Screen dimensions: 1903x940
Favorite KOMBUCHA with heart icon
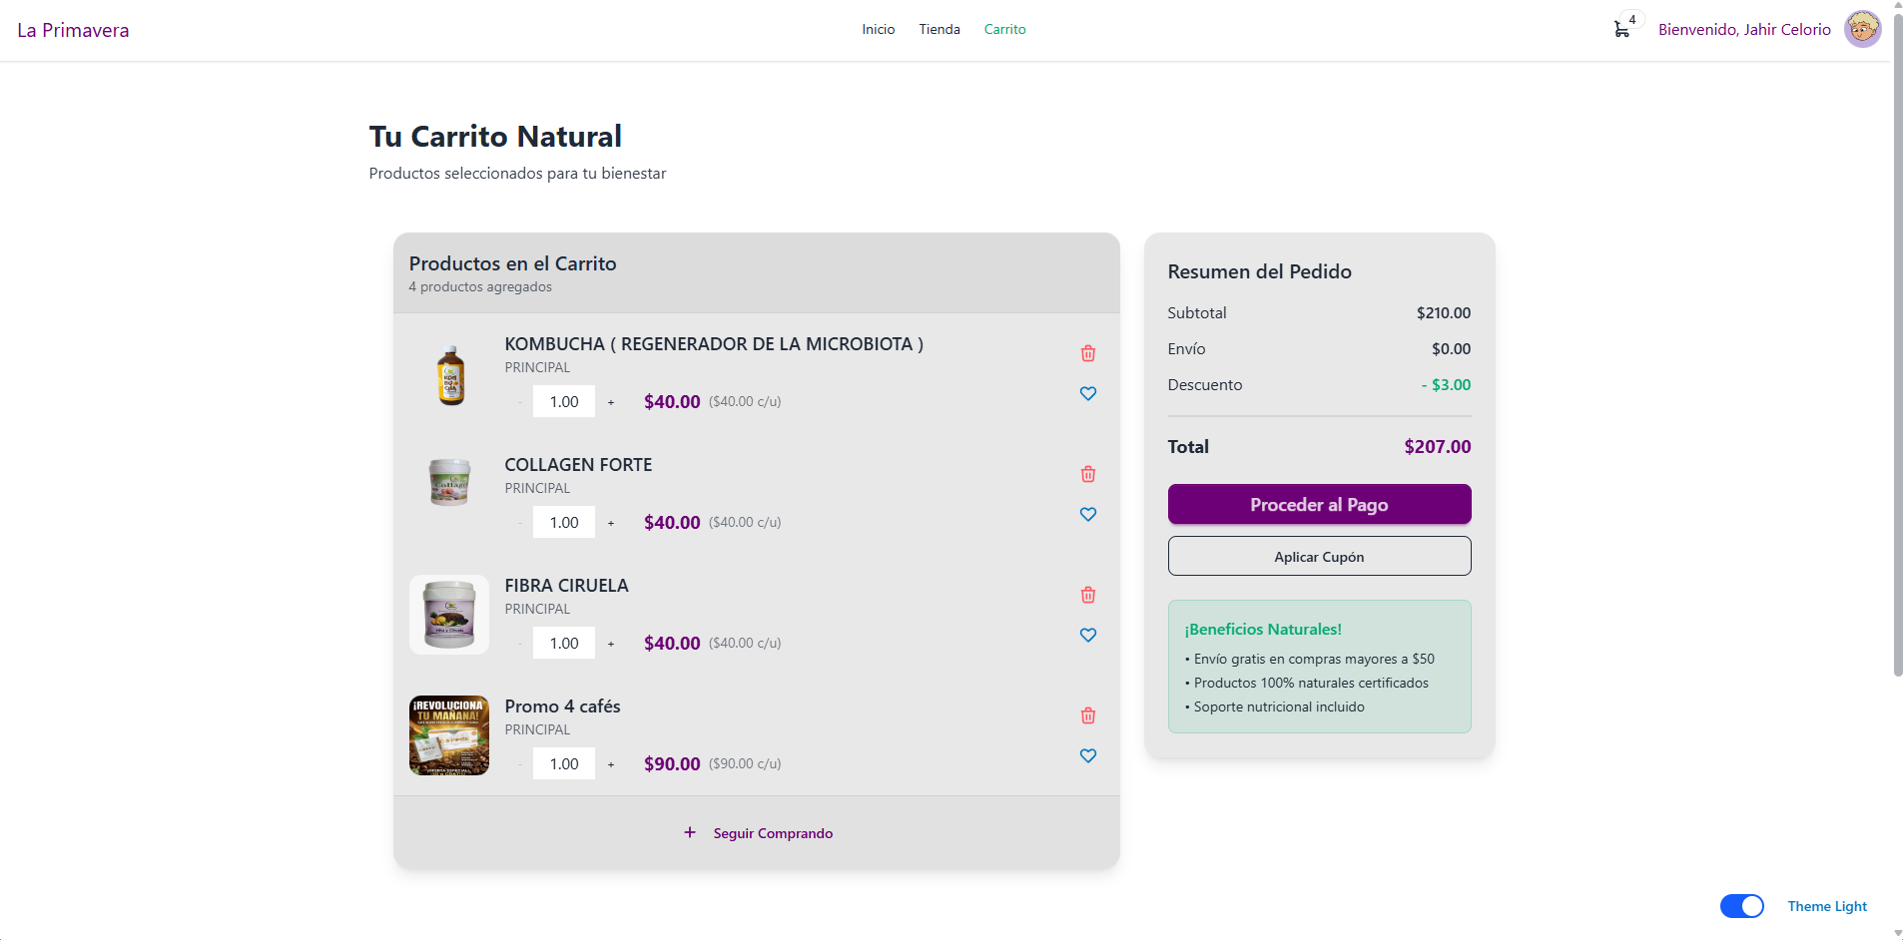coord(1087,393)
